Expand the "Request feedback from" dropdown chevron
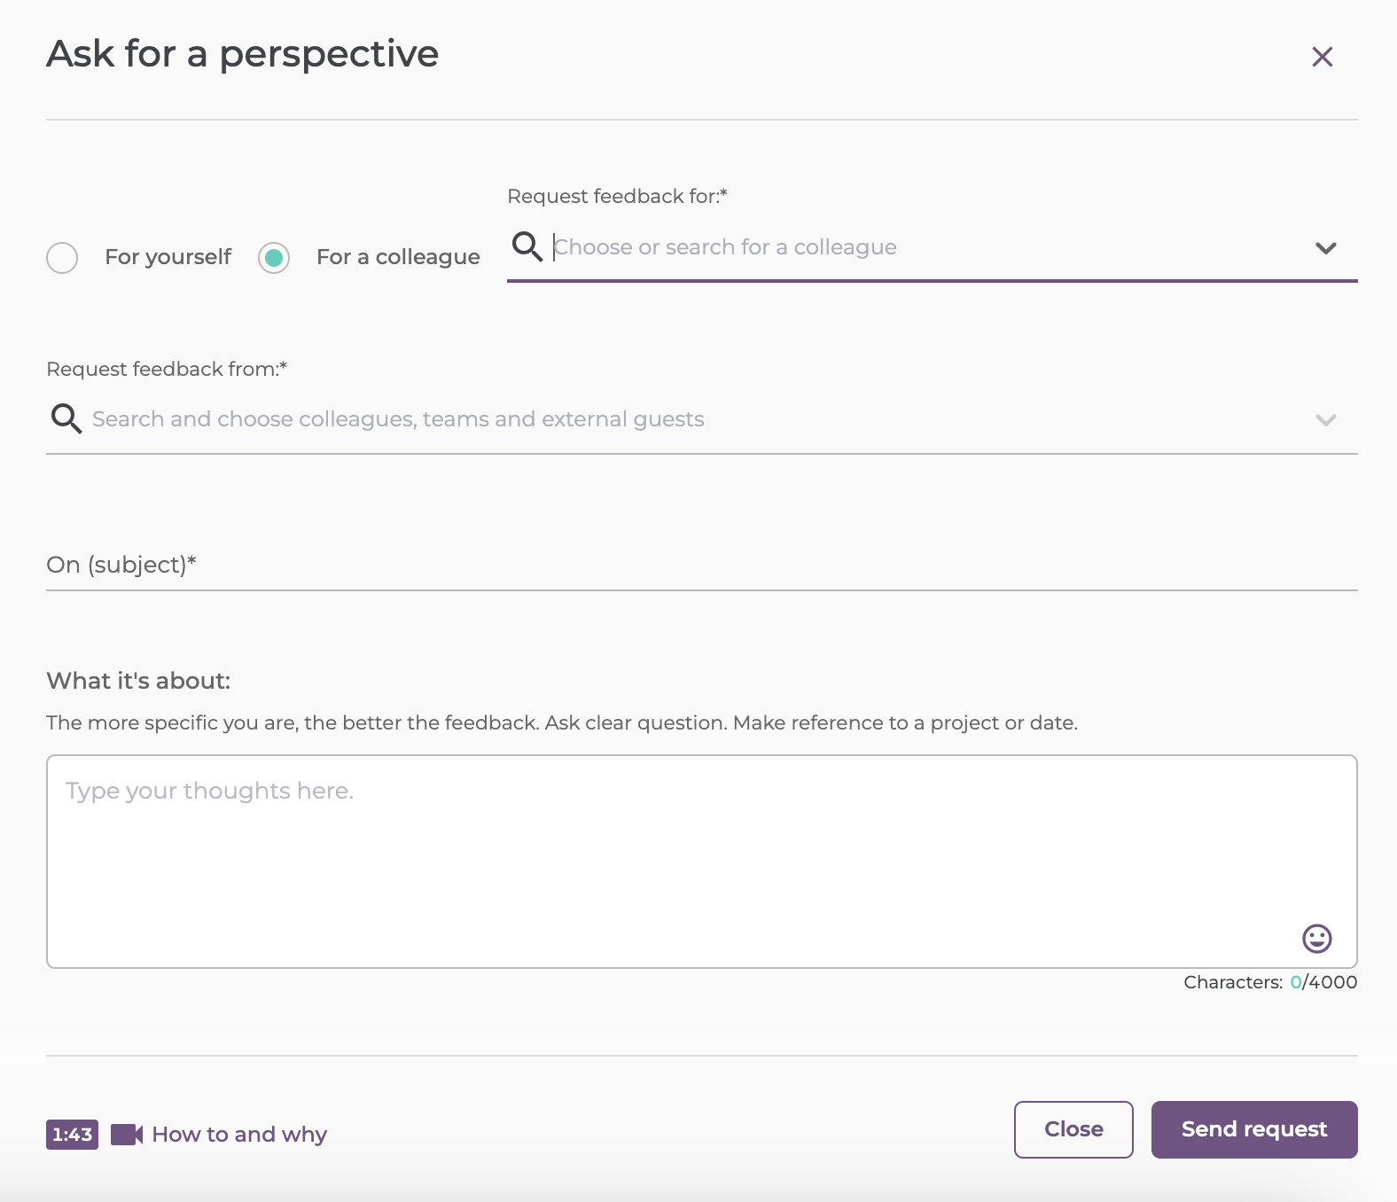1397x1202 pixels. (1325, 420)
